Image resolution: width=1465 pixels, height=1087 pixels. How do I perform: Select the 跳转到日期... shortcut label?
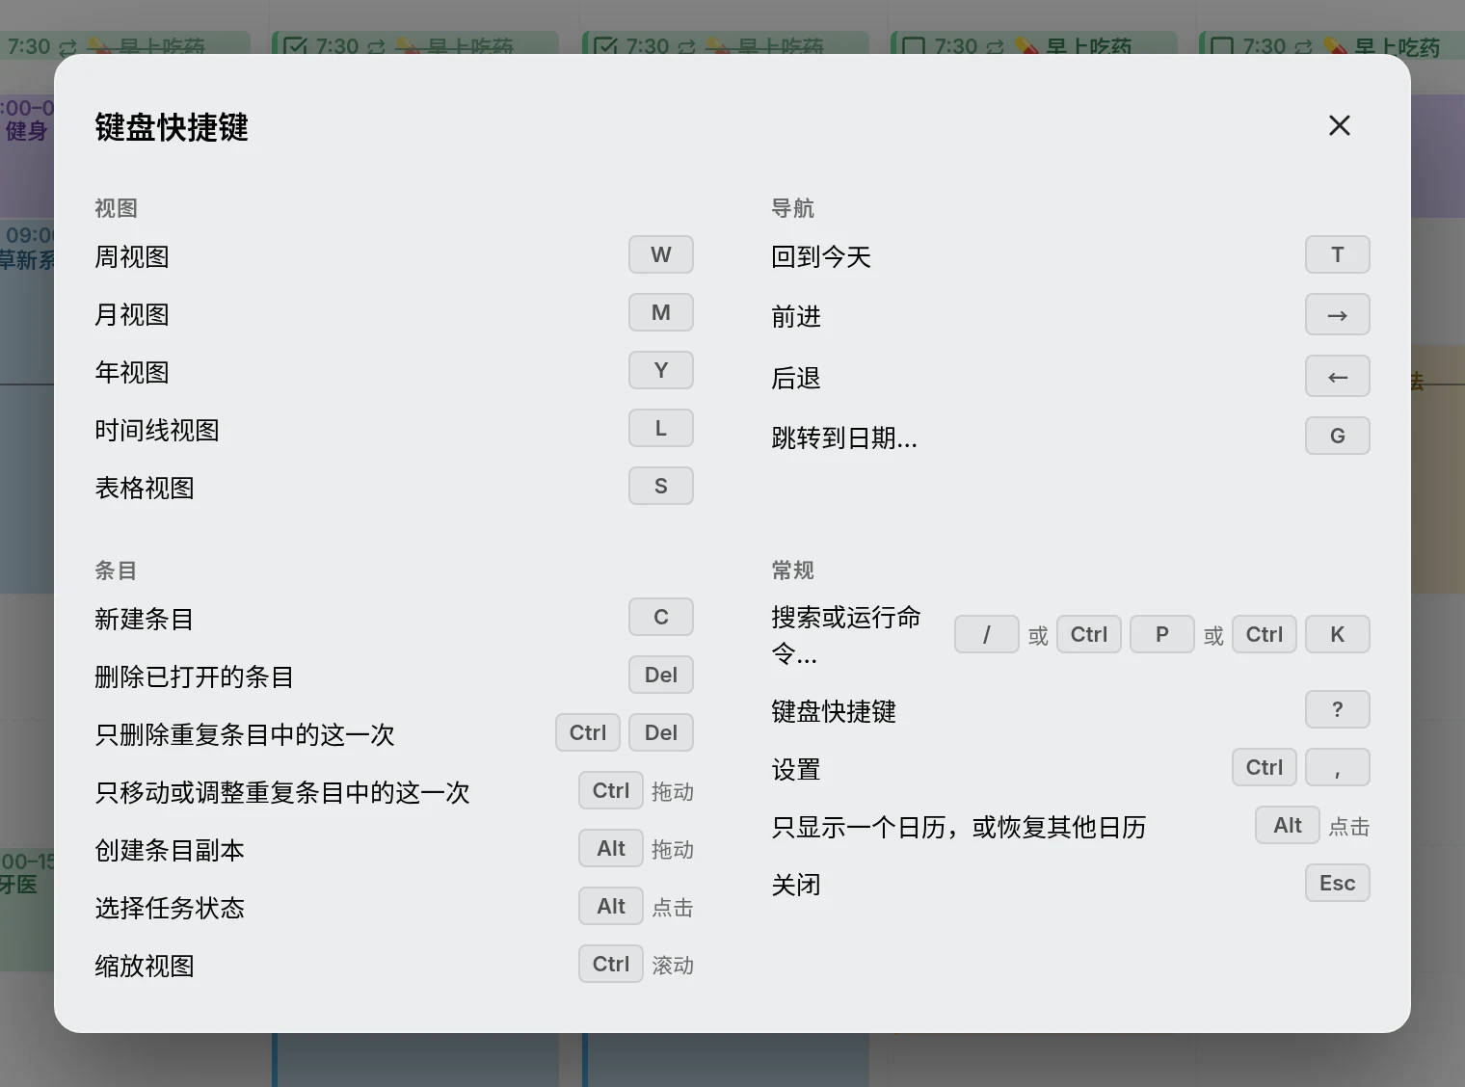click(844, 438)
